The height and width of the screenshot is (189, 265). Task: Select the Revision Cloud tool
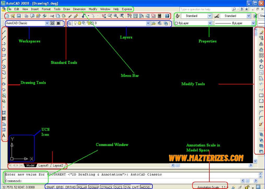click(4, 72)
